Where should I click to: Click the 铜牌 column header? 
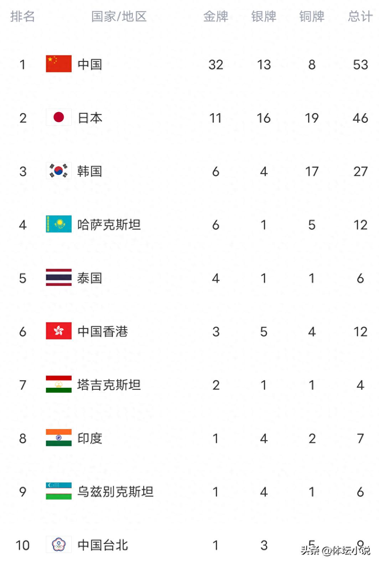coord(312,16)
